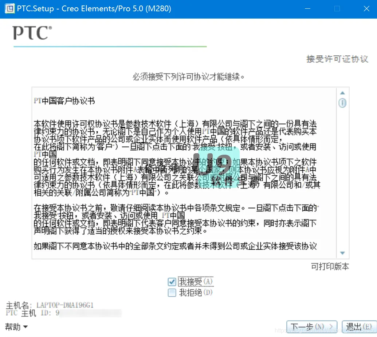Click the license scrollbar up arrow
Image resolution: width=377 pixels, height=337 pixels.
click(342, 93)
